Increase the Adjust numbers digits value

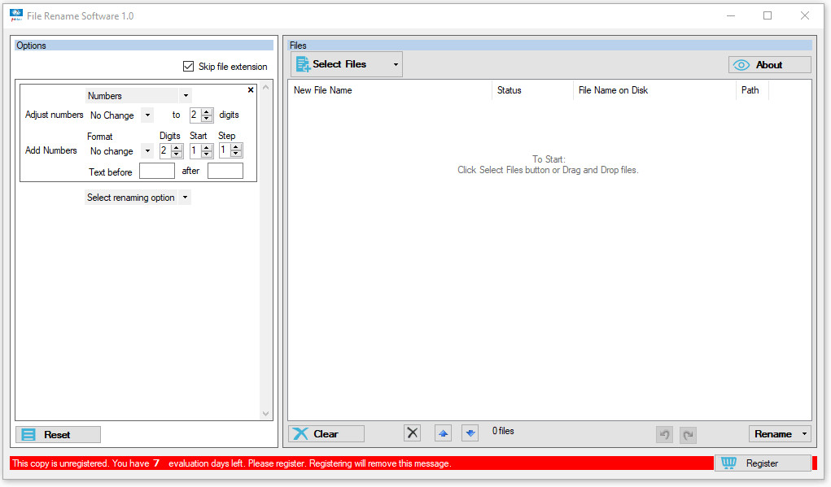coord(208,111)
